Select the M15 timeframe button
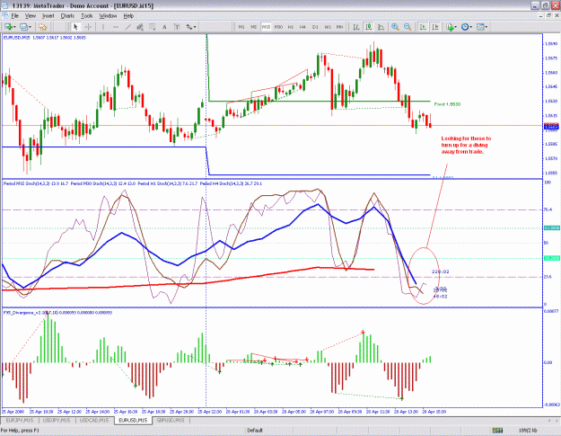Image resolution: width=561 pixels, height=436 pixels. [266, 27]
